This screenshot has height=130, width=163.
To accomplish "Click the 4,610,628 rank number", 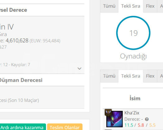I will click(x=17, y=41).
